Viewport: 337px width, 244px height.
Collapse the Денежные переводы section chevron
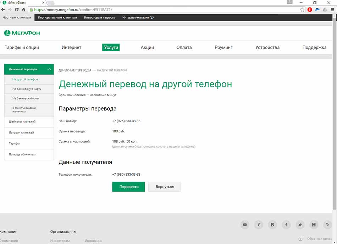[x=49, y=69]
